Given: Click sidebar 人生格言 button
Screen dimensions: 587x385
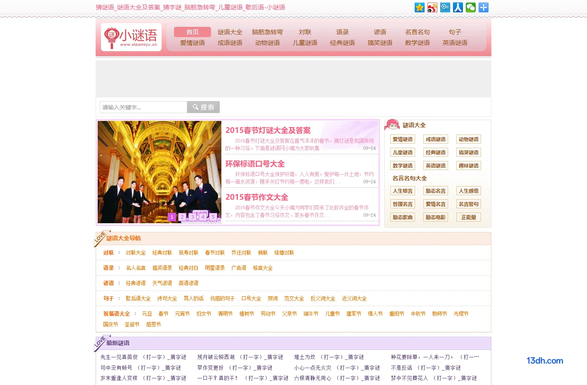Looking at the screenshot, I should 403,191.
